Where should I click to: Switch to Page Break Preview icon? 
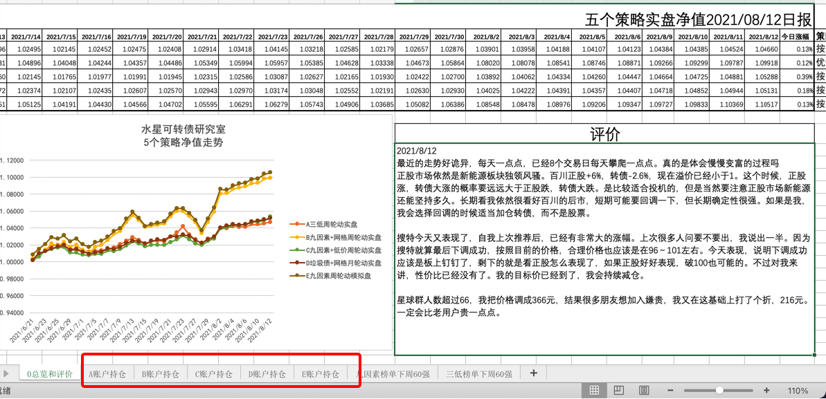[x=644, y=391]
